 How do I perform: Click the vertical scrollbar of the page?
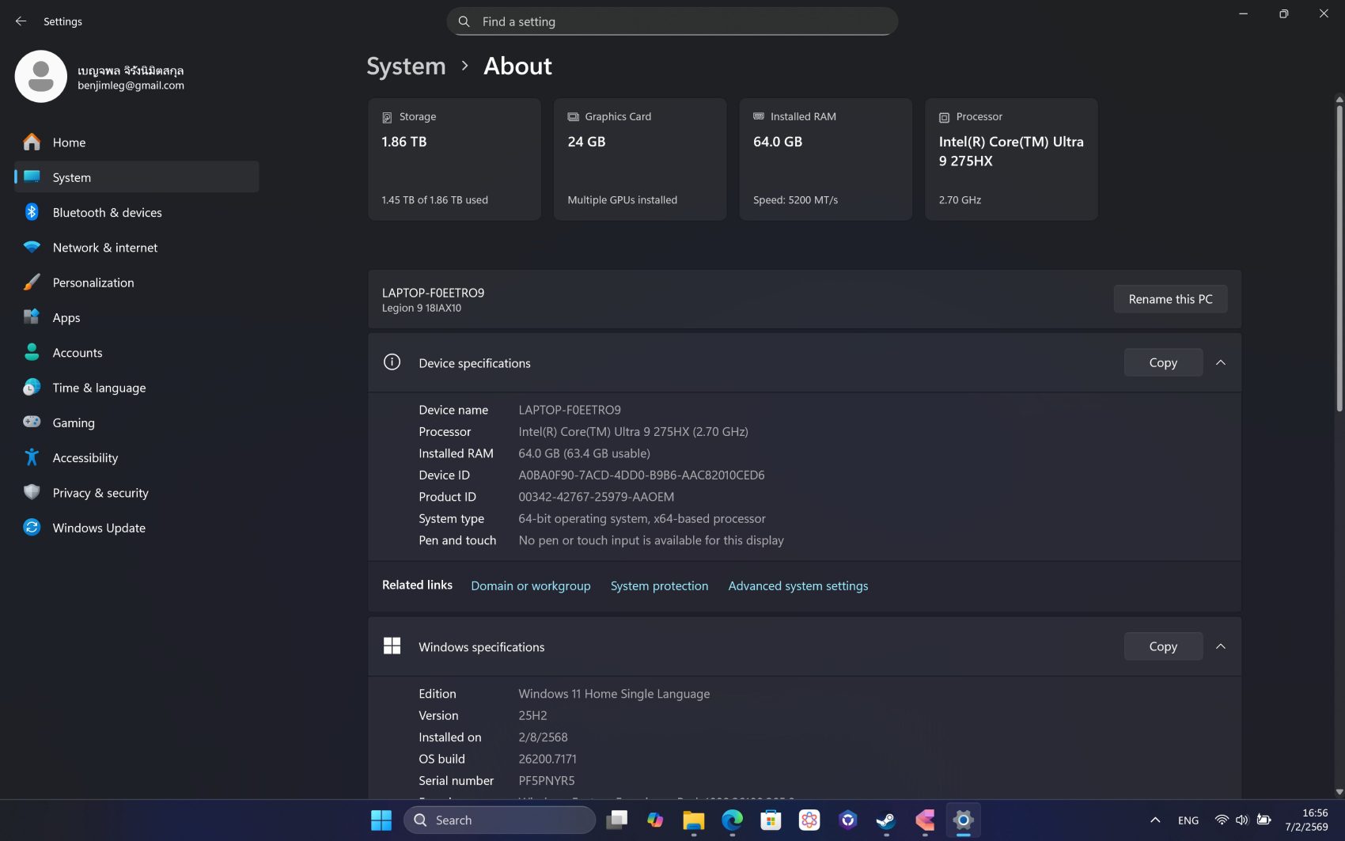pyautogui.click(x=1339, y=257)
